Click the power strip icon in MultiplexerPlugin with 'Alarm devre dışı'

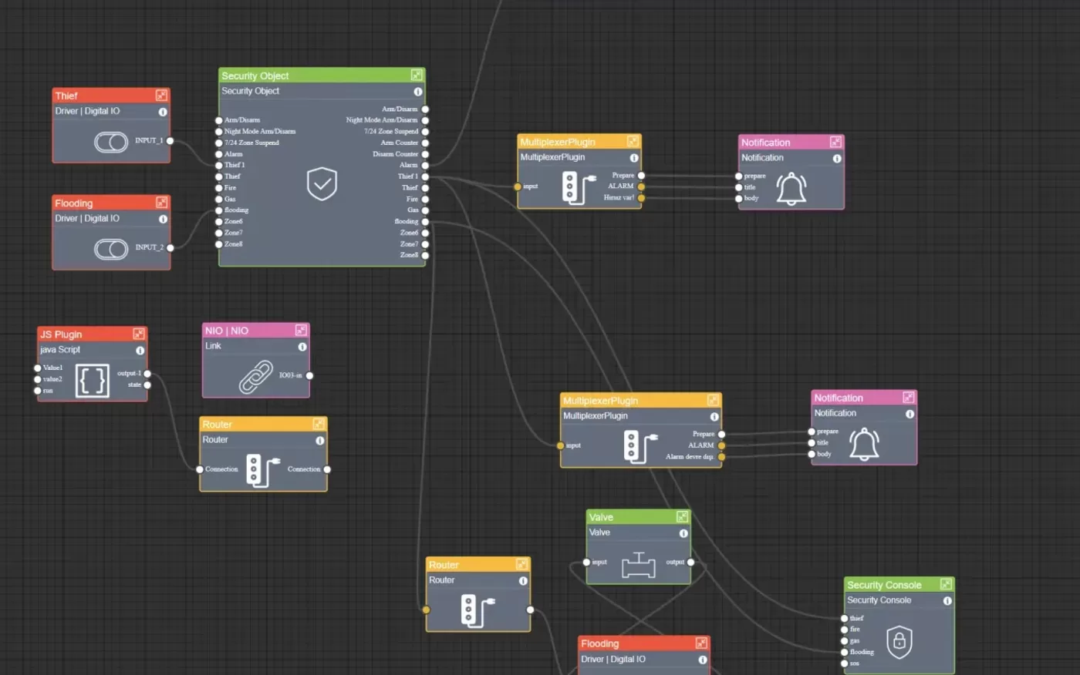pyautogui.click(x=640, y=446)
